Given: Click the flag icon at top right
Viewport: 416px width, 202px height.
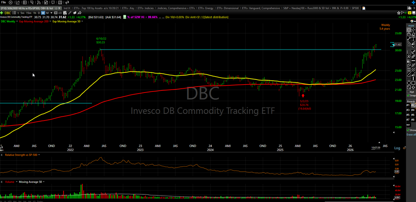Looking at the screenshot, I should point(402,13).
